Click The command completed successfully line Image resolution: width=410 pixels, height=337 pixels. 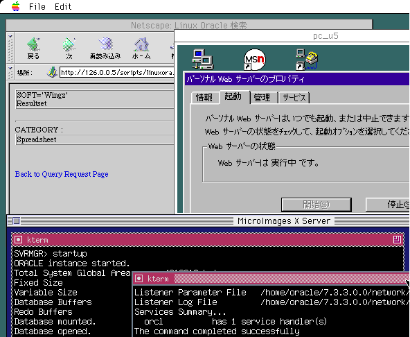217,331
